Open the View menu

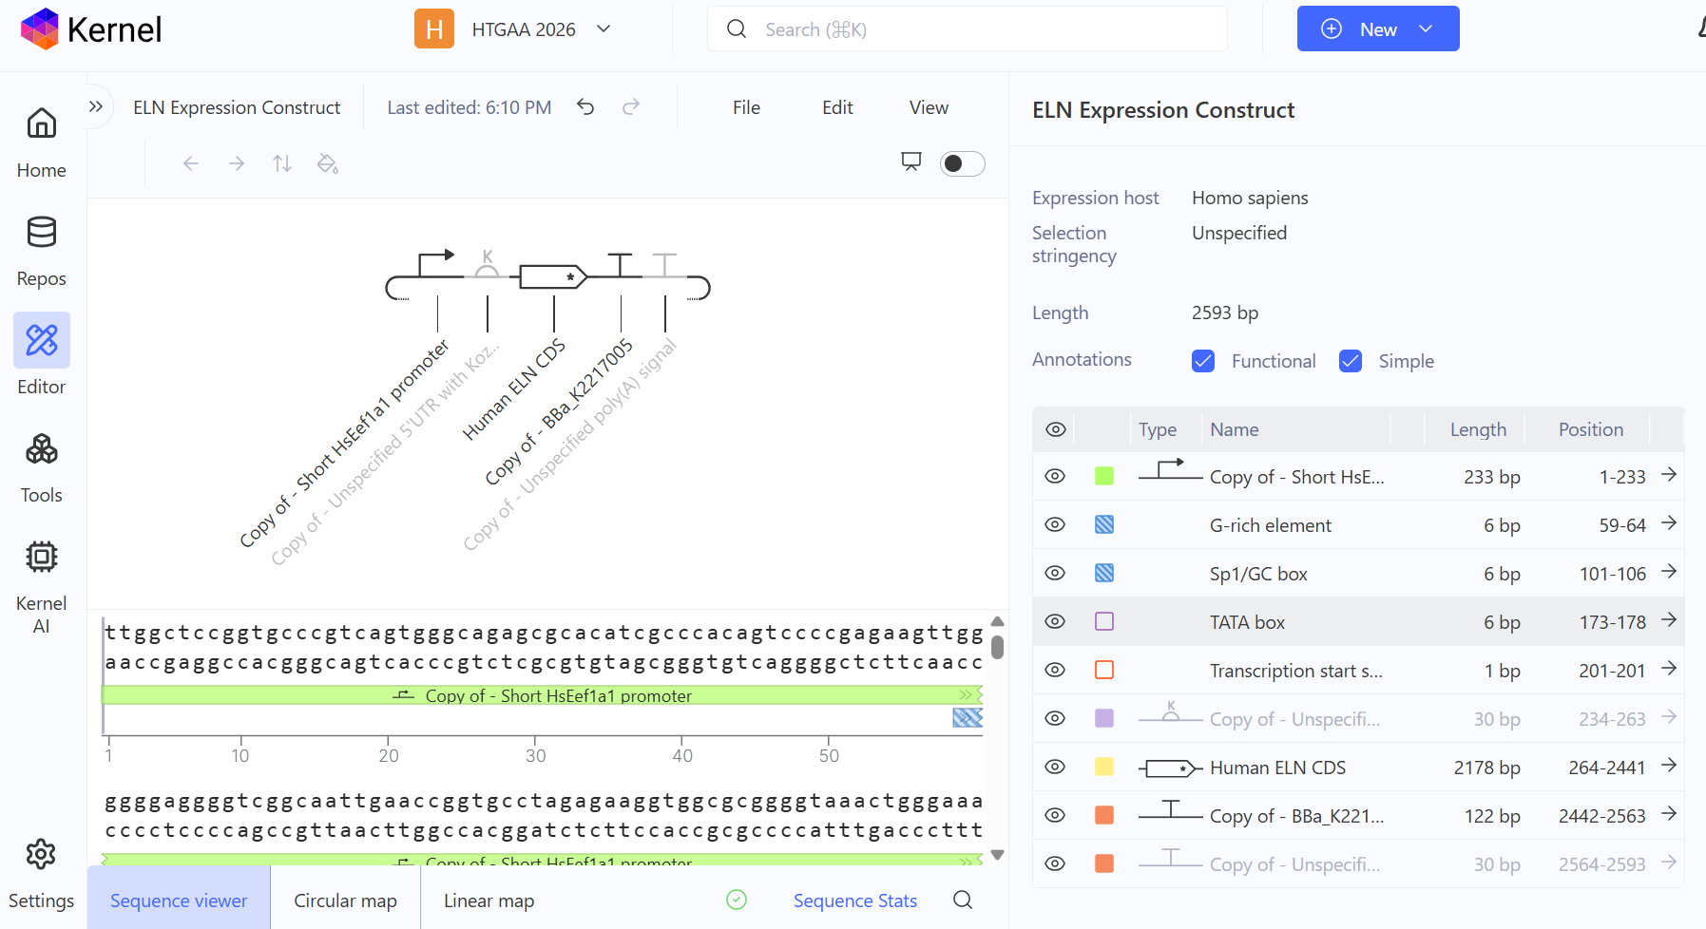click(929, 107)
